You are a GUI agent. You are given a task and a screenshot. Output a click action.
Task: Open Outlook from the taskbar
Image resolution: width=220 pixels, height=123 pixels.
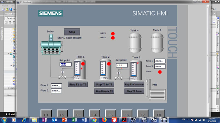[x=54, y=120]
